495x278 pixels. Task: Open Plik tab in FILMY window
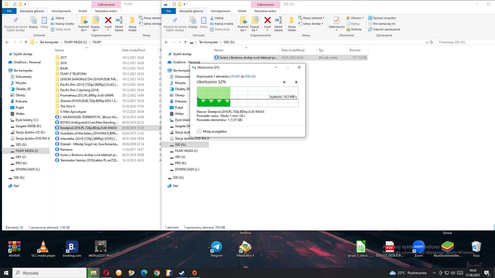point(9,11)
